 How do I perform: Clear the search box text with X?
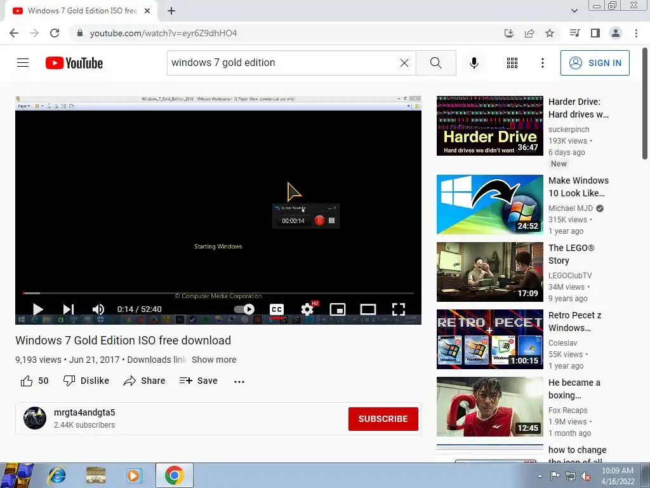click(404, 63)
